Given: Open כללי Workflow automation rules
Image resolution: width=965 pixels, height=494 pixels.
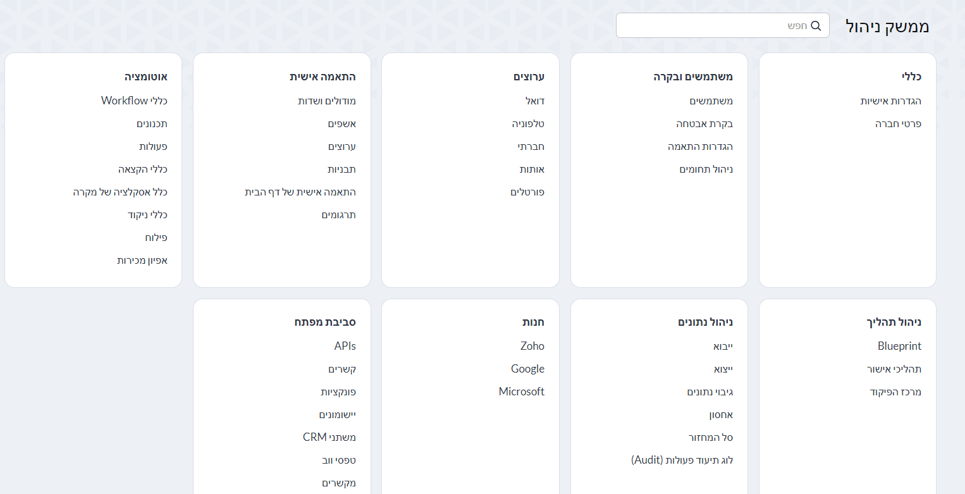Looking at the screenshot, I should click(x=134, y=101).
